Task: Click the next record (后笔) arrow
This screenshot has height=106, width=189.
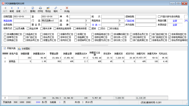Action: coord(18,8)
